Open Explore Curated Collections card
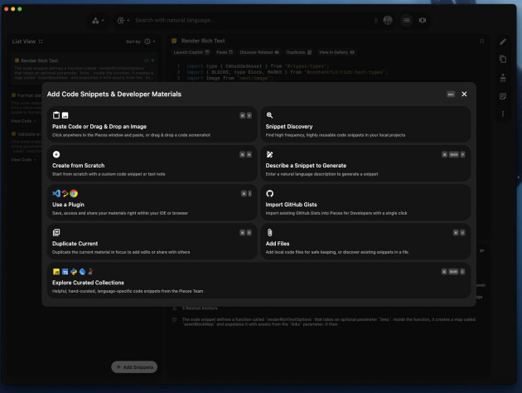 259,280
